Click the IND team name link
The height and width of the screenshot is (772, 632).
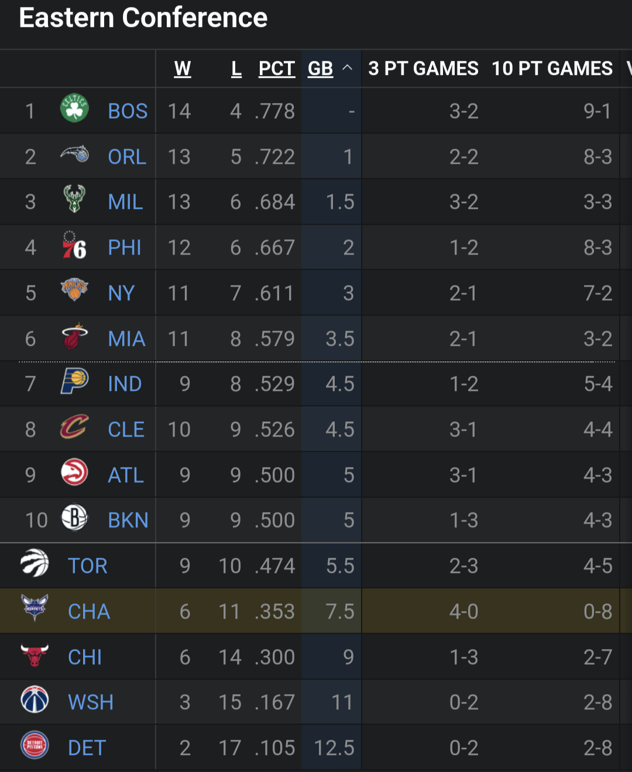click(x=125, y=384)
